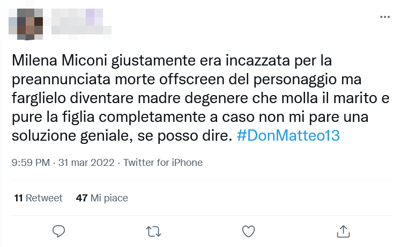Click the likes count number 47
Image resolution: width=401 pixels, height=247 pixels.
[81, 198]
